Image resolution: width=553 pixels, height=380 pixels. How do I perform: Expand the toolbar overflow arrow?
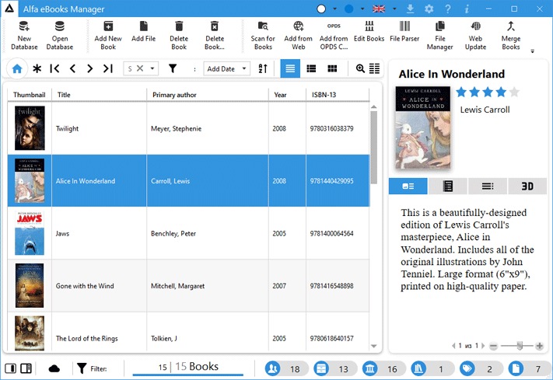(533, 51)
